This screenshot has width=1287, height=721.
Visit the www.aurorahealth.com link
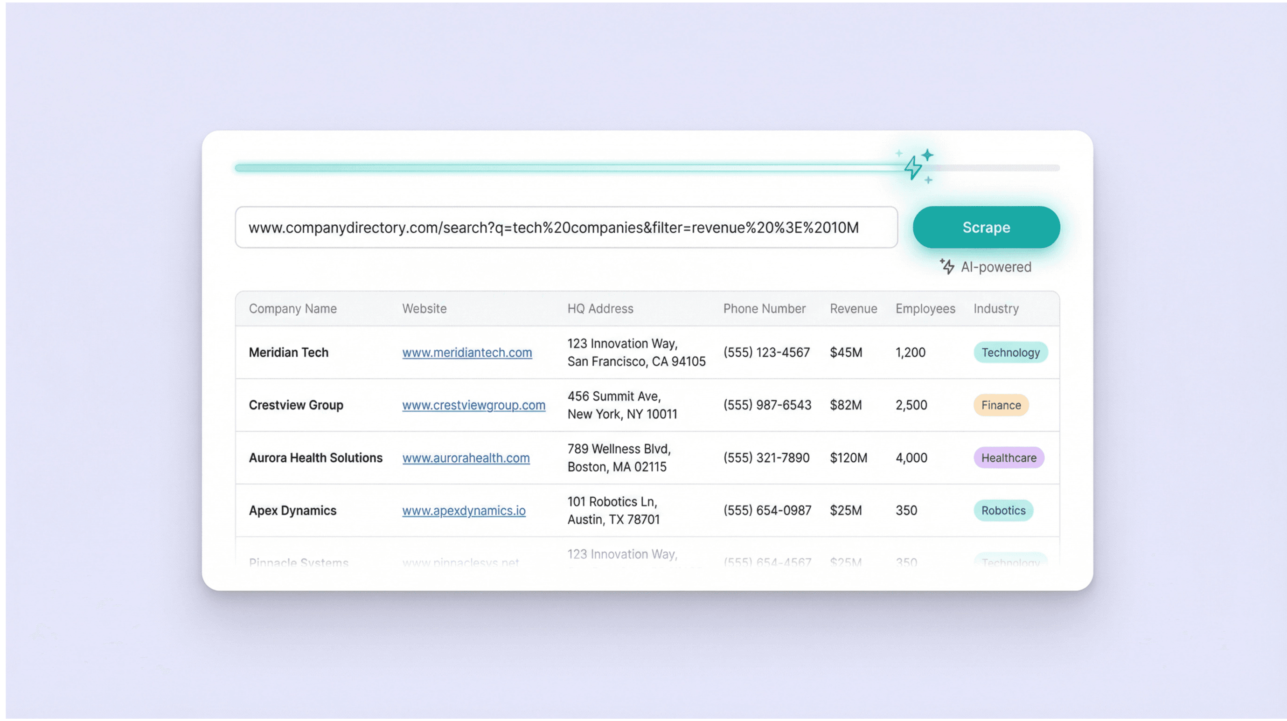[465, 458]
